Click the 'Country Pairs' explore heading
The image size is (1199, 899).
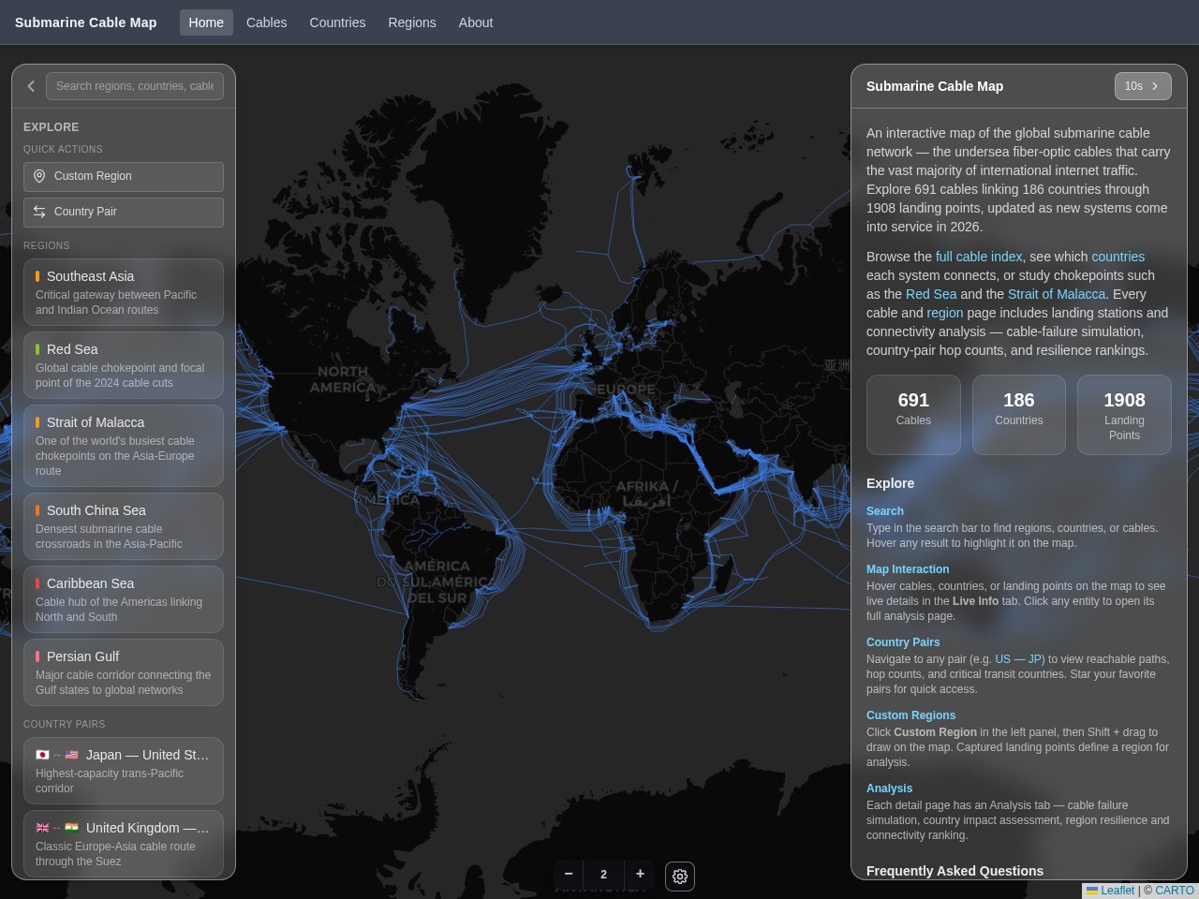pyautogui.click(x=903, y=642)
